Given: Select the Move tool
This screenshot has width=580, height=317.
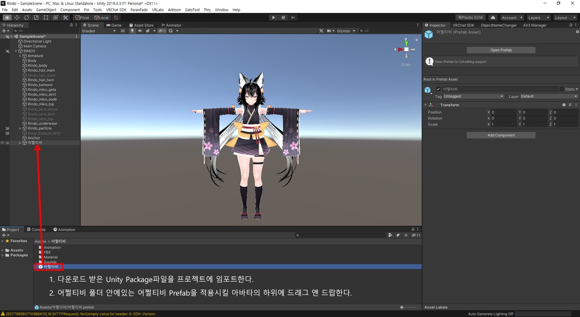Looking at the screenshot, I should (x=16, y=18).
